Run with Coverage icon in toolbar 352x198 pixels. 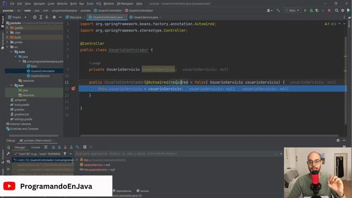pyautogui.click(x=317, y=10)
